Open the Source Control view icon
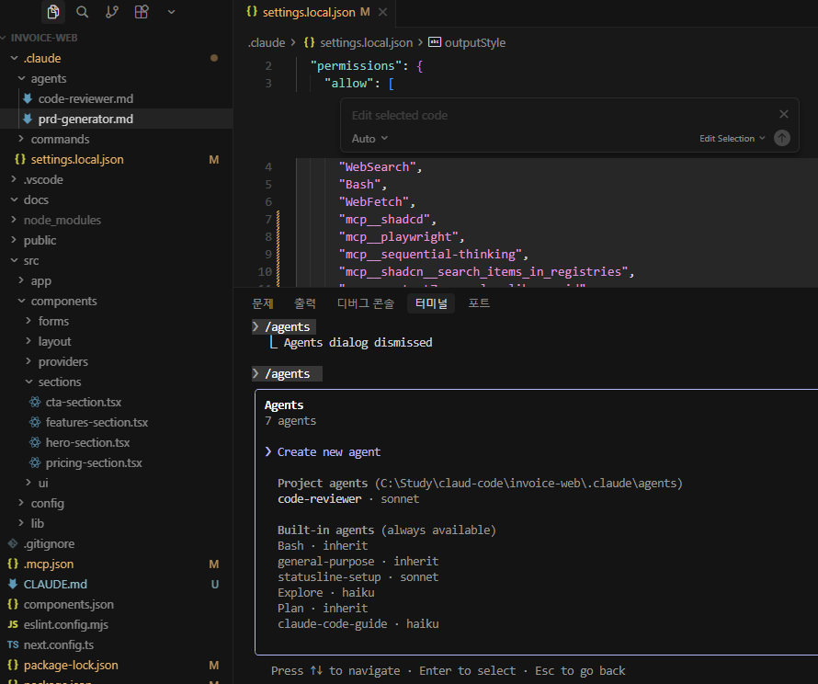 pyautogui.click(x=112, y=12)
